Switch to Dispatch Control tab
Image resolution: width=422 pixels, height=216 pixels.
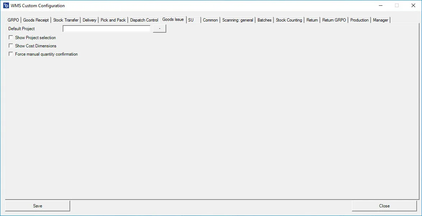(144, 20)
